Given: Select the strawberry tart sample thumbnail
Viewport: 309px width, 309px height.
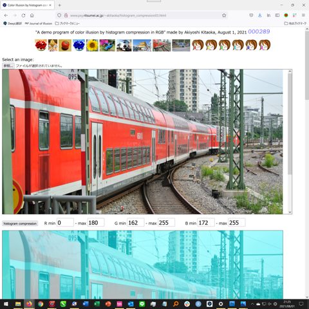Looking at the screenshot, I should coord(41,45).
